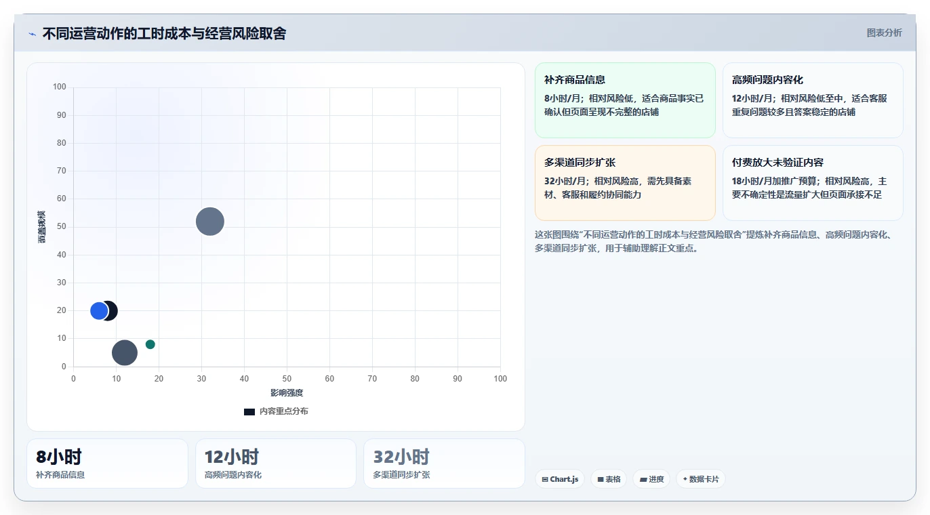Open the 多渠道同步扩张 orange card
Screen dimensions: 930x515
click(x=625, y=183)
